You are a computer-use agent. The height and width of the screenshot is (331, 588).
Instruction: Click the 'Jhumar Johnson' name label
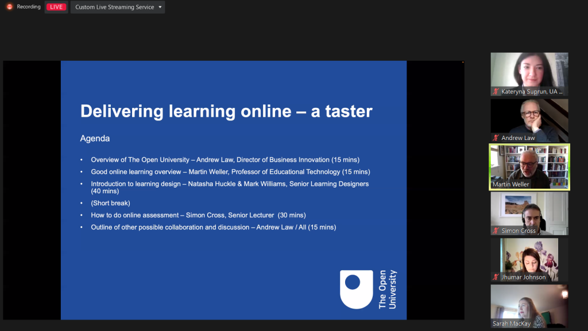click(524, 277)
